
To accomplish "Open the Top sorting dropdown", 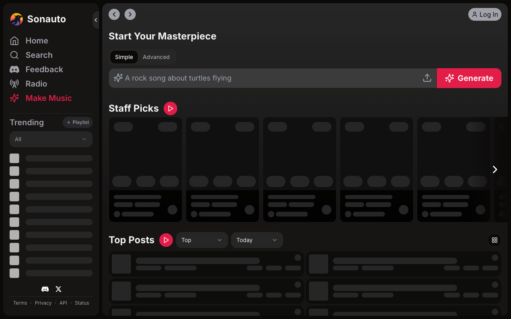I will tap(202, 240).
